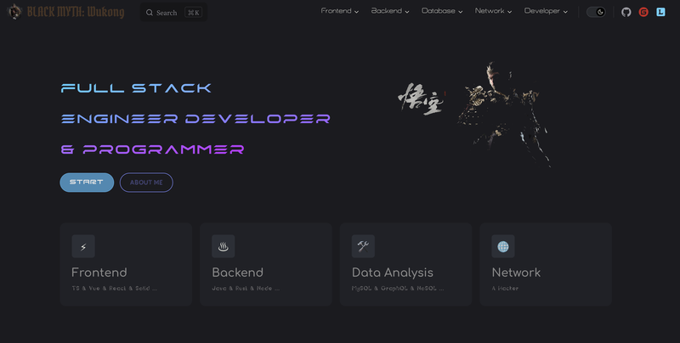Click the 'FULL STACK' heading

click(x=136, y=88)
